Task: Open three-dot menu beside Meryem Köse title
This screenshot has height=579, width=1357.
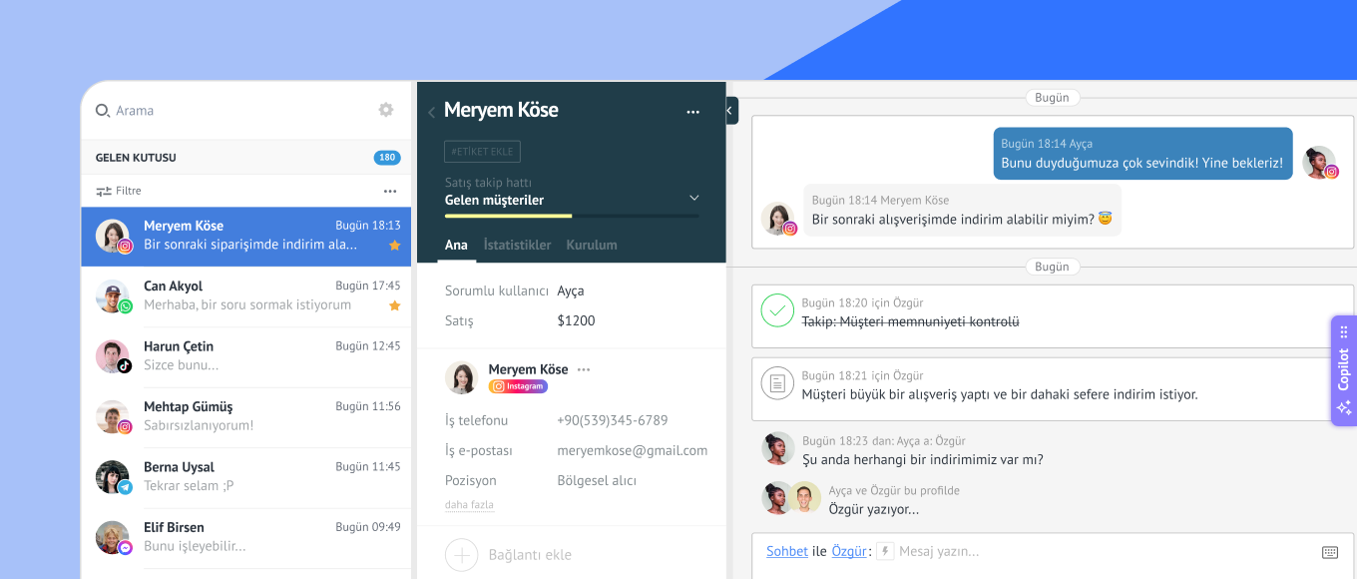Action: click(x=692, y=112)
